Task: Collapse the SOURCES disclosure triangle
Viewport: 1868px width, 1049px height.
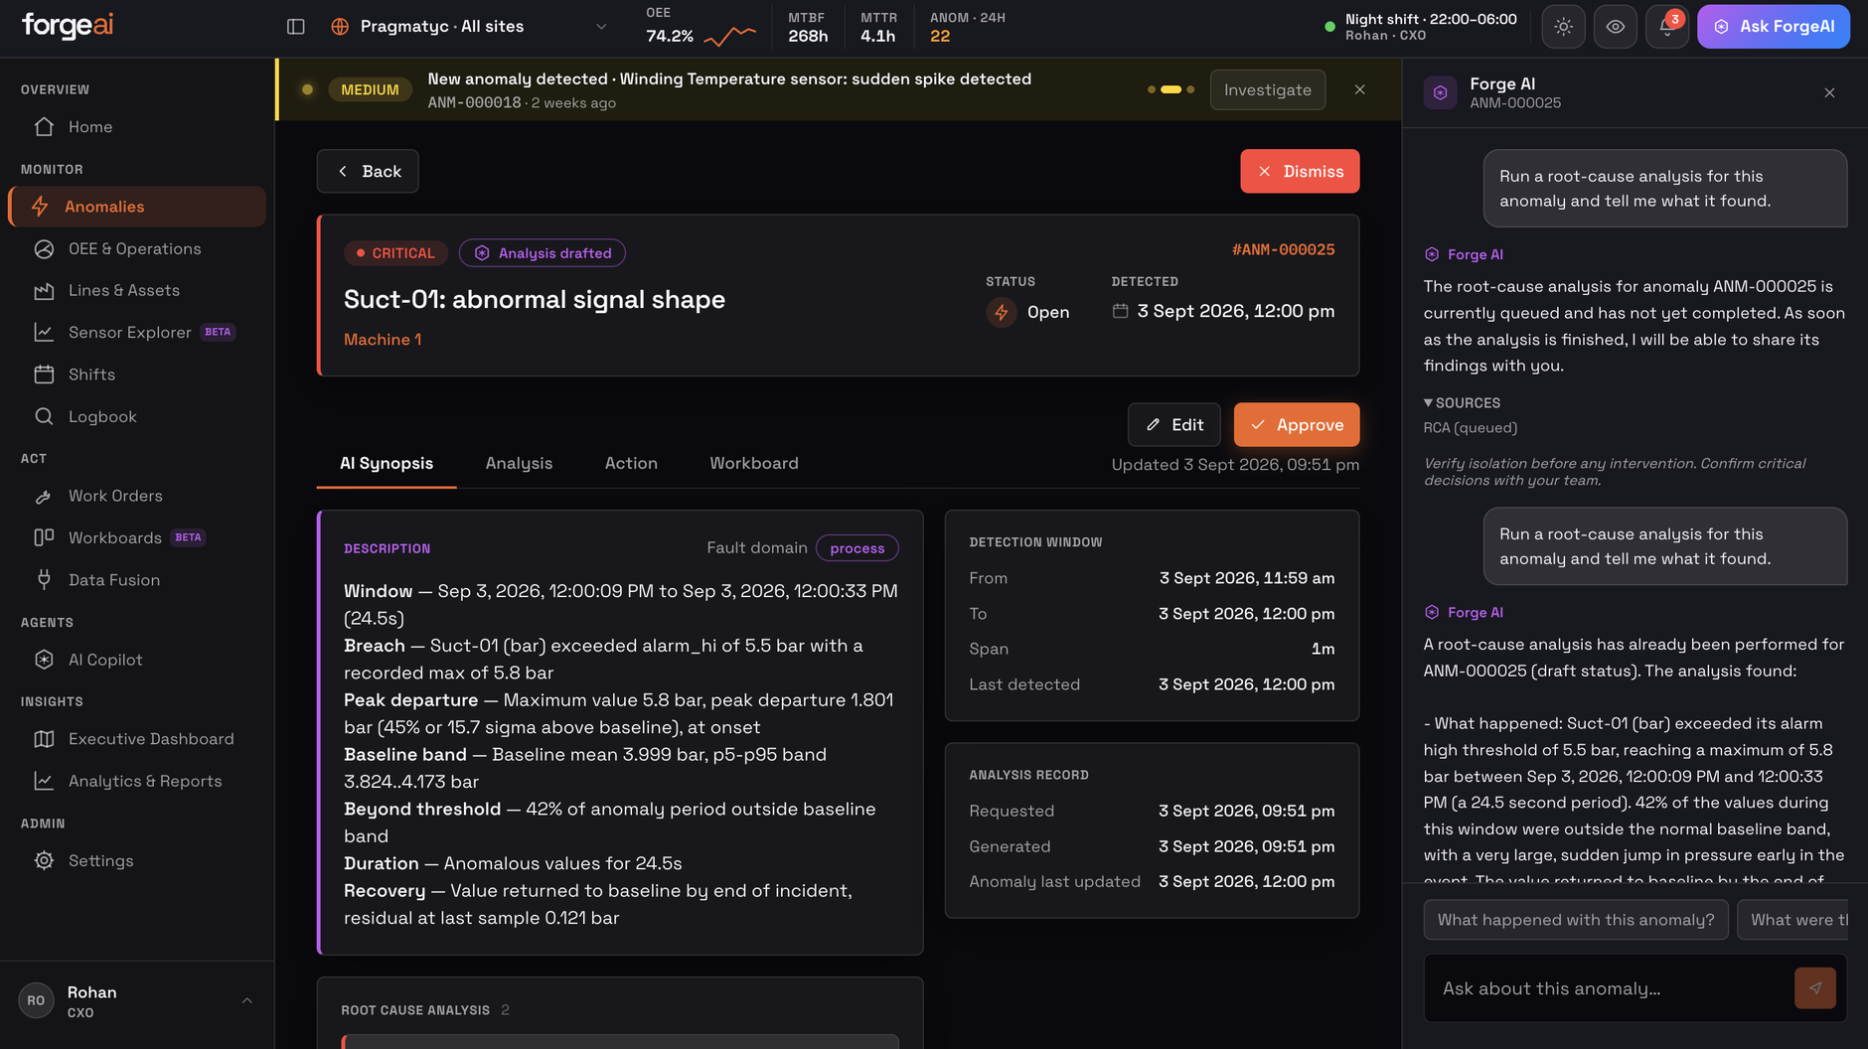Action: (1428, 403)
